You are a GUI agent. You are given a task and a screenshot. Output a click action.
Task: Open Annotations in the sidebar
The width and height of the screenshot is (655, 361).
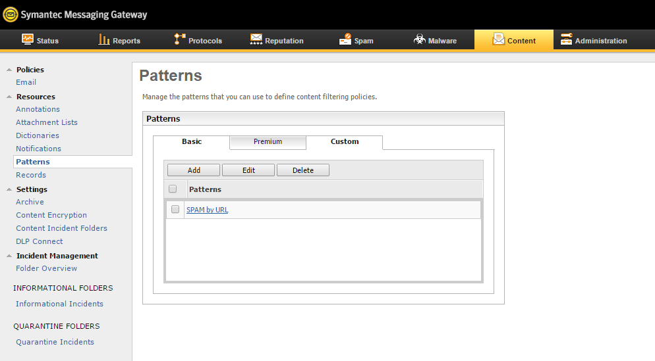[38, 109]
